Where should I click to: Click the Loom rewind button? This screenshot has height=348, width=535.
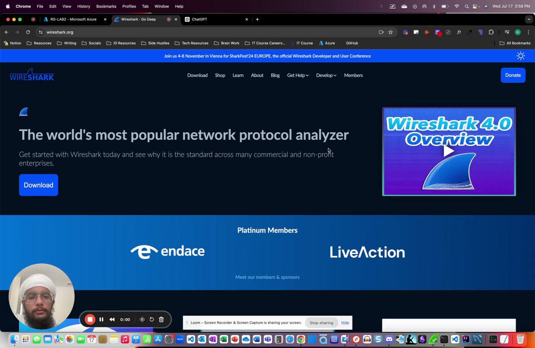(112, 320)
